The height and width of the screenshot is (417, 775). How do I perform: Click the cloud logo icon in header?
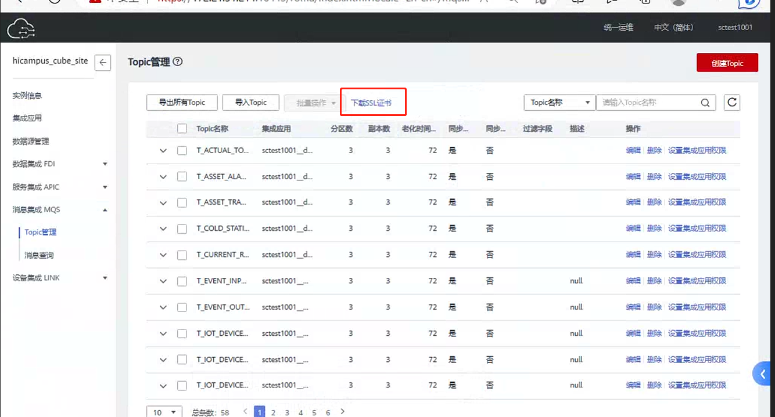(21, 28)
